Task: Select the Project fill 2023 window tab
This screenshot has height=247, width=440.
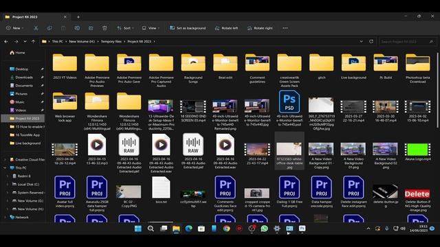Action: coord(36,16)
